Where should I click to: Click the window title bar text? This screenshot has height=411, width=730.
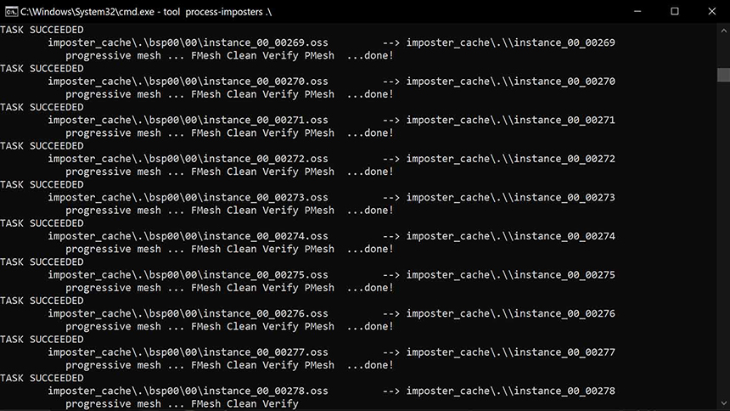(146, 12)
